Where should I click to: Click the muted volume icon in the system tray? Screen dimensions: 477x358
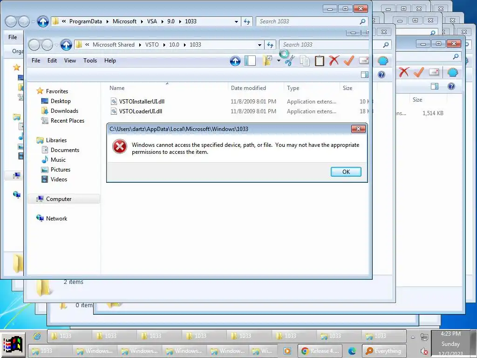pyautogui.click(x=424, y=351)
